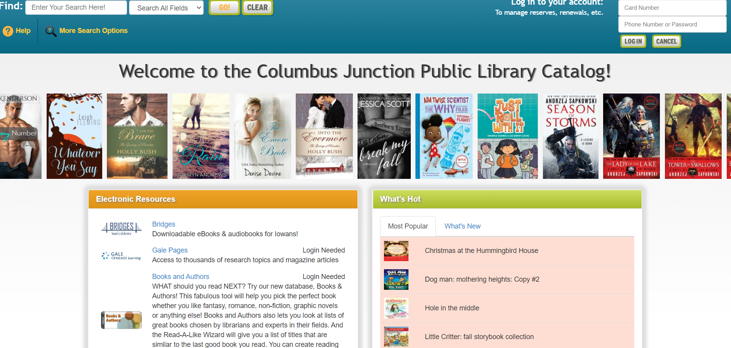Select For the Brave by Holly Bush cover
The height and width of the screenshot is (348, 731).
137,136
